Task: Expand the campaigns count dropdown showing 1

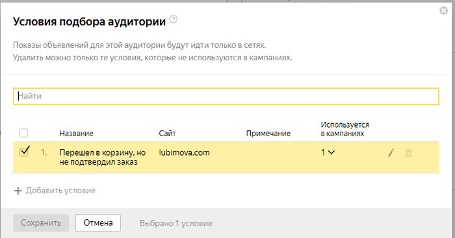Action: point(328,152)
